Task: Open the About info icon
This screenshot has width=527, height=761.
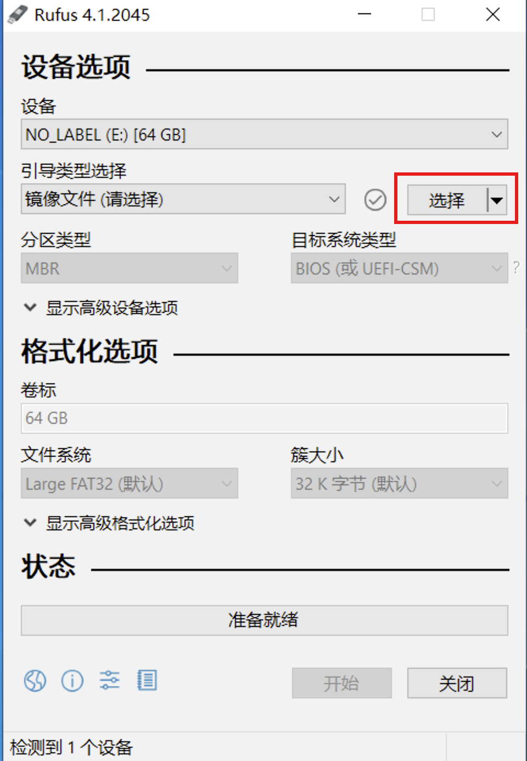Action: [72, 681]
